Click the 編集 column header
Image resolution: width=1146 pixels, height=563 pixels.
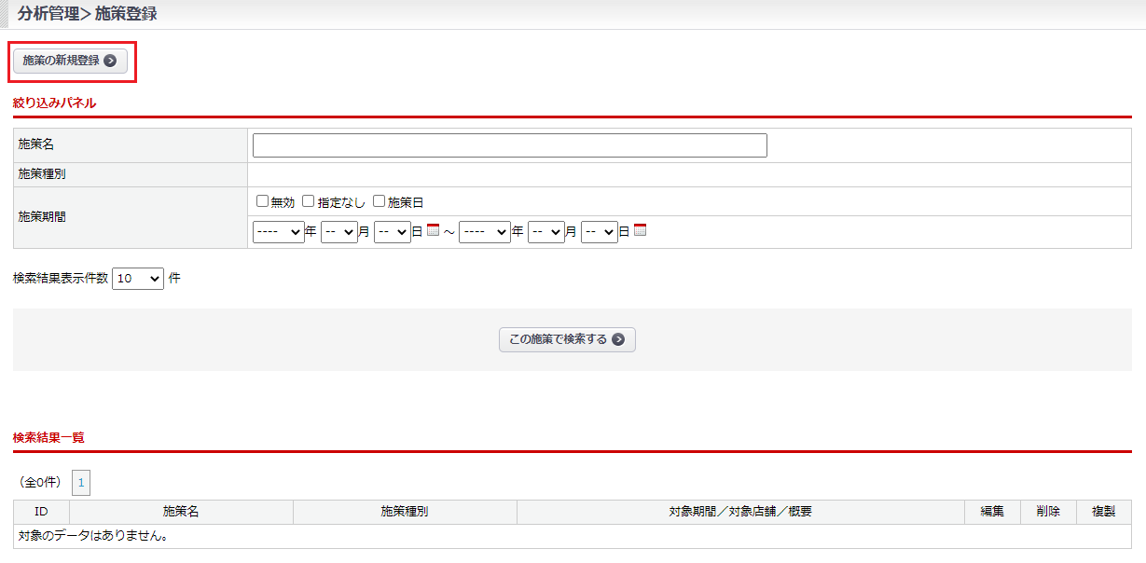992,512
